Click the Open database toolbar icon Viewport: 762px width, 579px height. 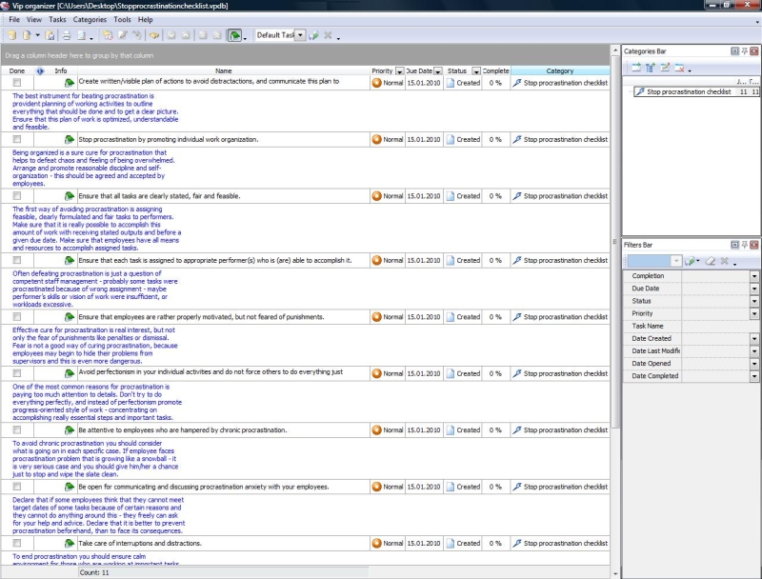click(x=28, y=35)
